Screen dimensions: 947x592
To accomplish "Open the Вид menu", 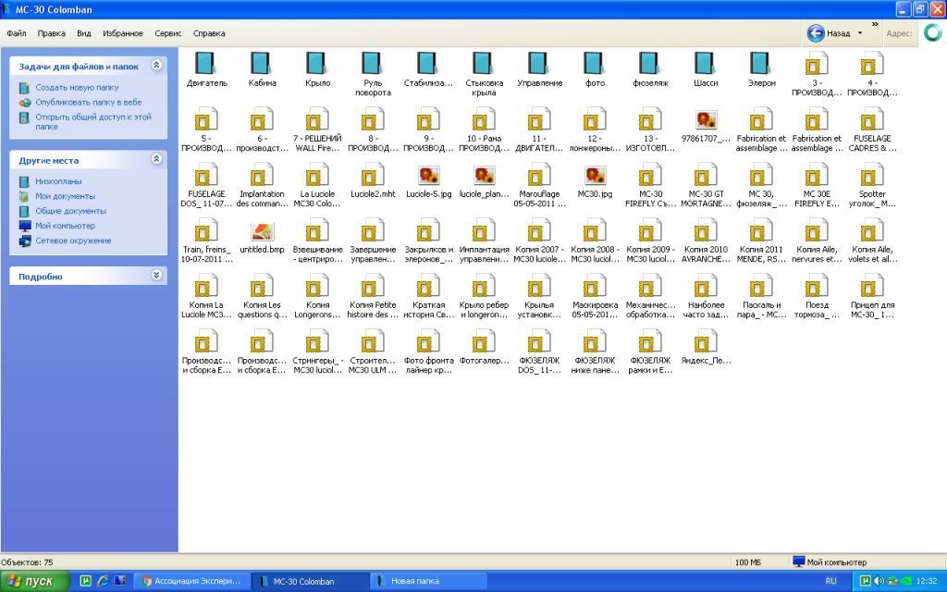I will pos(84,33).
